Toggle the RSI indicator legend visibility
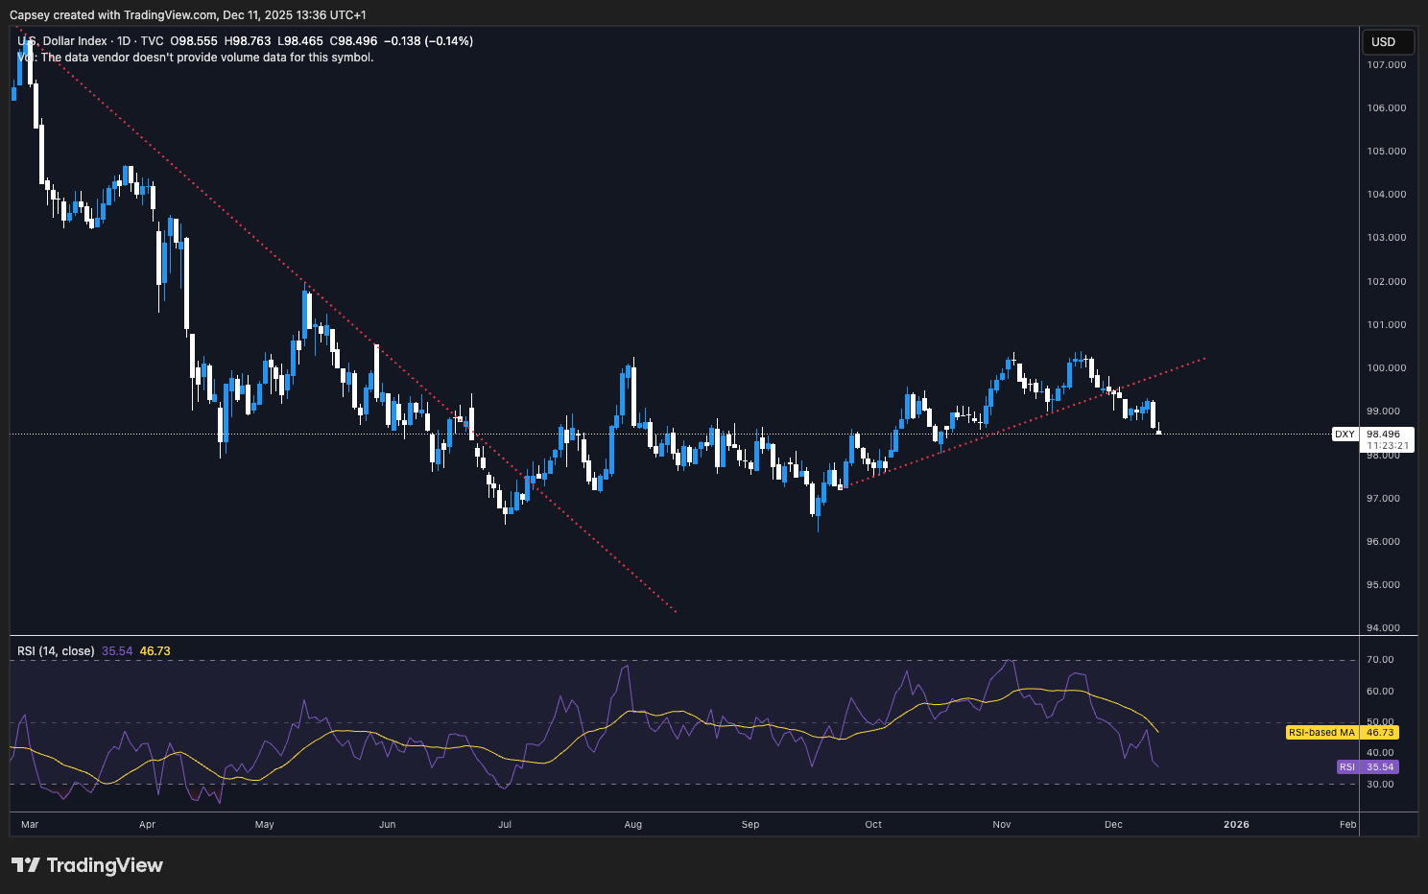Viewport: 1428px width, 894px height. click(x=54, y=650)
